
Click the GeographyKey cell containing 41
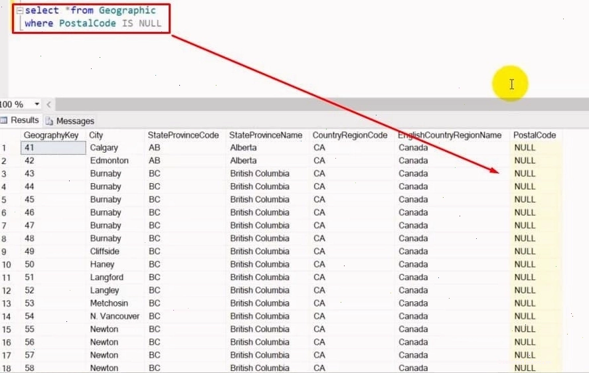53,147
